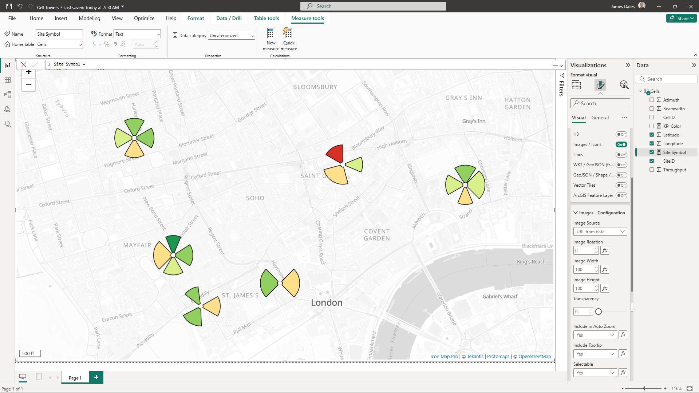699x393 pixels.
Task: Open the Optimize menu
Action: click(x=144, y=18)
